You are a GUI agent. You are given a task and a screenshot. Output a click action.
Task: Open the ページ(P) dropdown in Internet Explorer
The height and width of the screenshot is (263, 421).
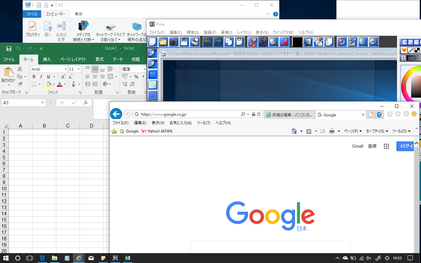(353, 131)
